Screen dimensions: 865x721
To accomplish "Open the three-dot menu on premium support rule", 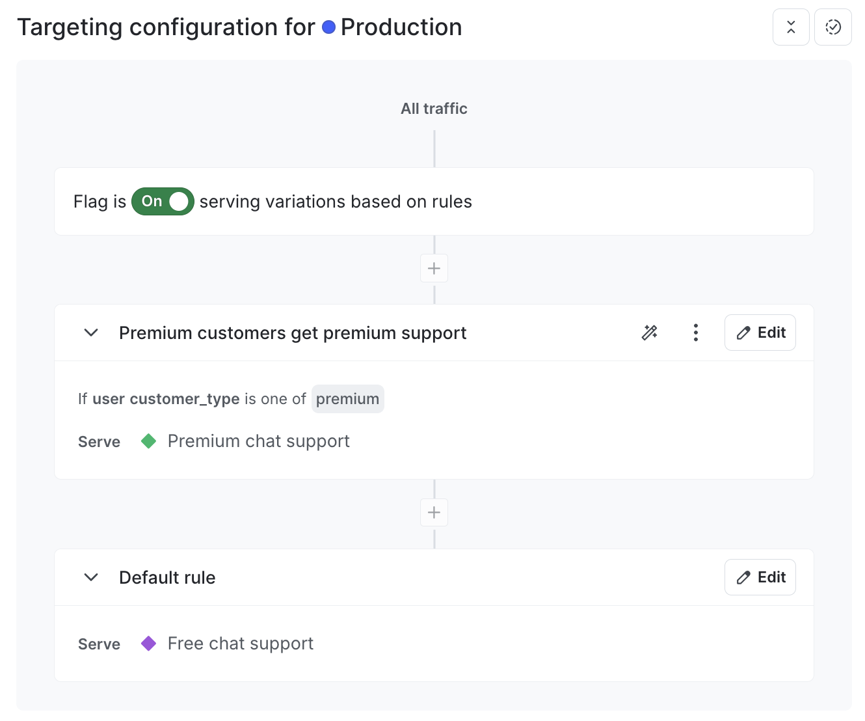I will (x=695, y=333).
